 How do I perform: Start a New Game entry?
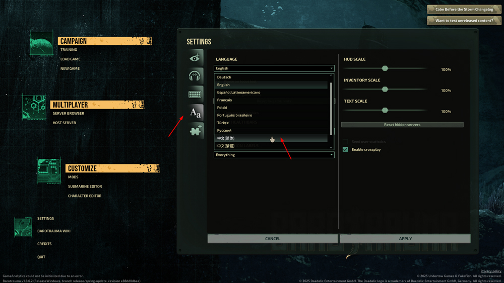click(x=70, y=68)
